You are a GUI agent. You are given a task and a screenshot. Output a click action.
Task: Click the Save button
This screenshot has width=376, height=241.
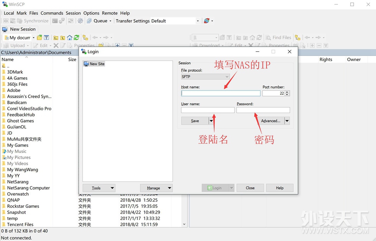pyautogui.click(x=195, y=121)
